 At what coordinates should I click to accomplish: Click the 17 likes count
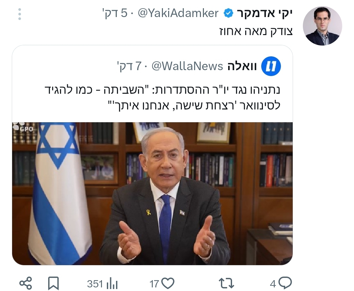154,284
